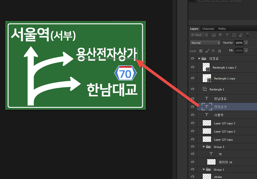The width and height of the screenshot is (257, 179).
Task: Switch to the Channels tab
Action: (x=208, y=29)
